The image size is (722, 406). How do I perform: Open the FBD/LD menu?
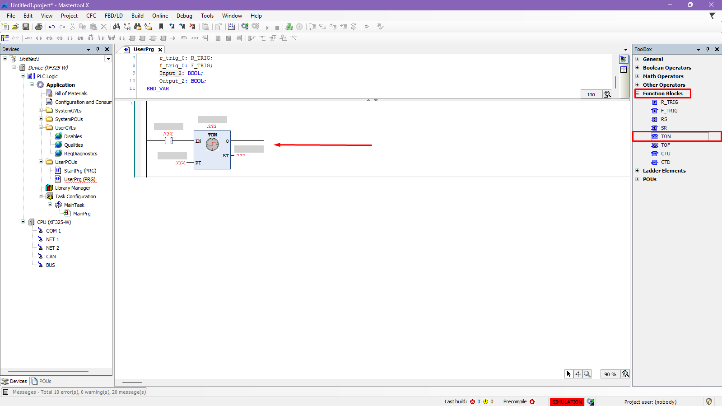tap(113, 15)
